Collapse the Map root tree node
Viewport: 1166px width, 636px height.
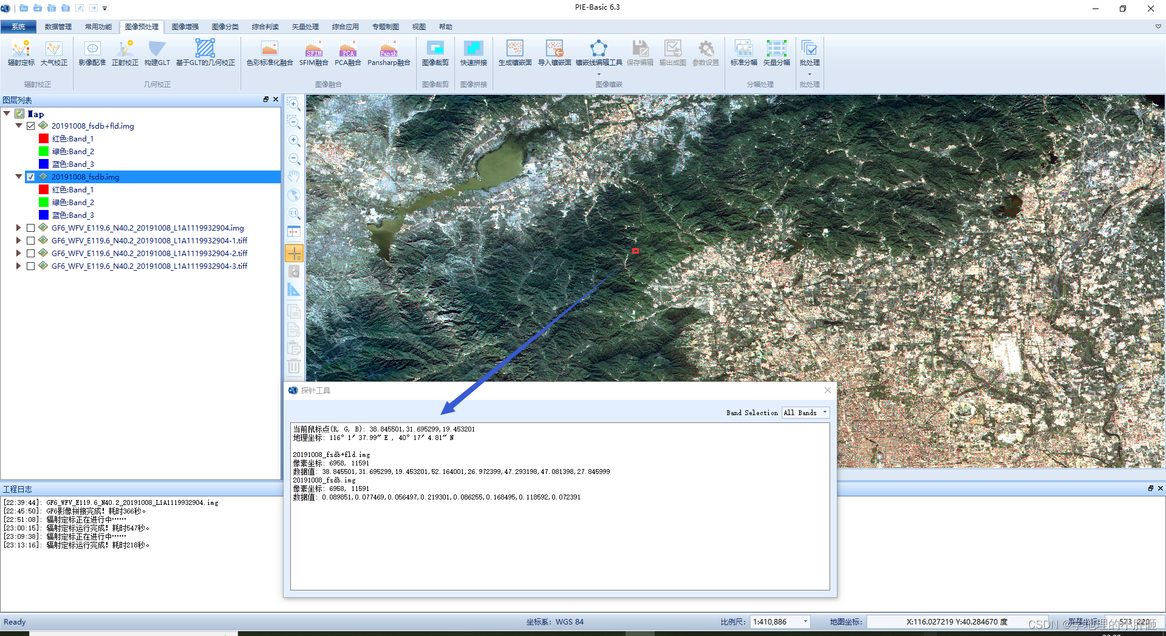[x=7, y=113]
